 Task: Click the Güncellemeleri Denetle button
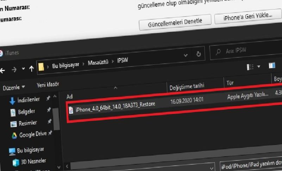(x=175, y=23)
